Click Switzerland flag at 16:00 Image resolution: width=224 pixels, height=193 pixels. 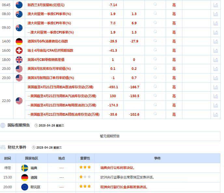click(19, 51)
